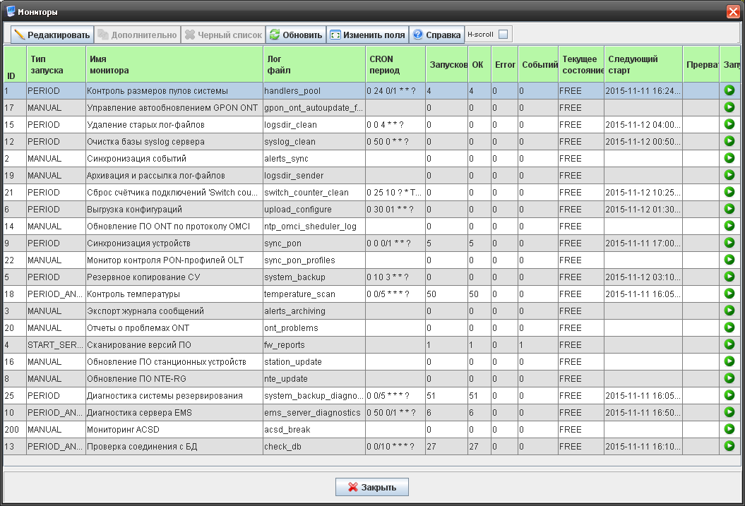The image size is (745, 506).
Task: Start 'Экспорт журнала сообщений' play icon
Action: point(729,311)
